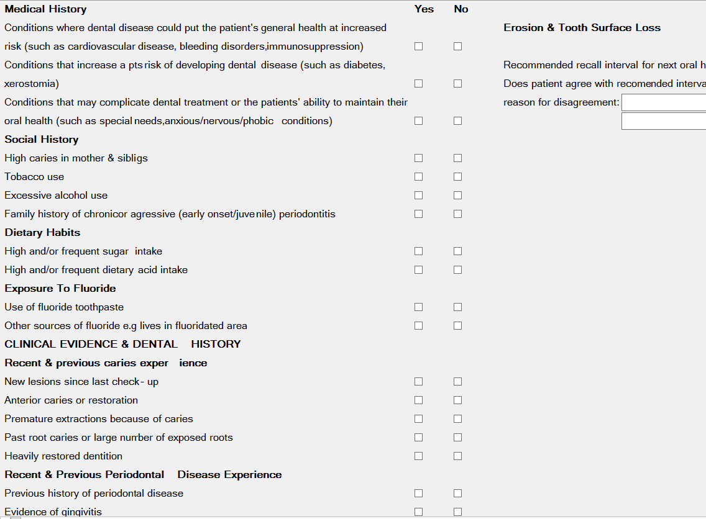
Task: Check No for diabetes, xerostomia conditions
Action: pyautogui.click(x=458, y=84)
